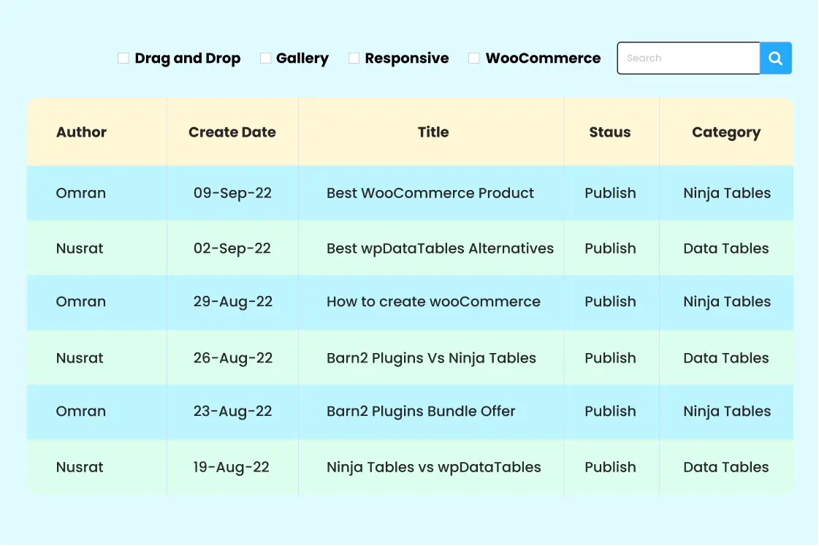Click "Barn2 Plugins Bundle Offer" title
The height and width of the screenshot is (546, 819).
click(x=421, y=412)
